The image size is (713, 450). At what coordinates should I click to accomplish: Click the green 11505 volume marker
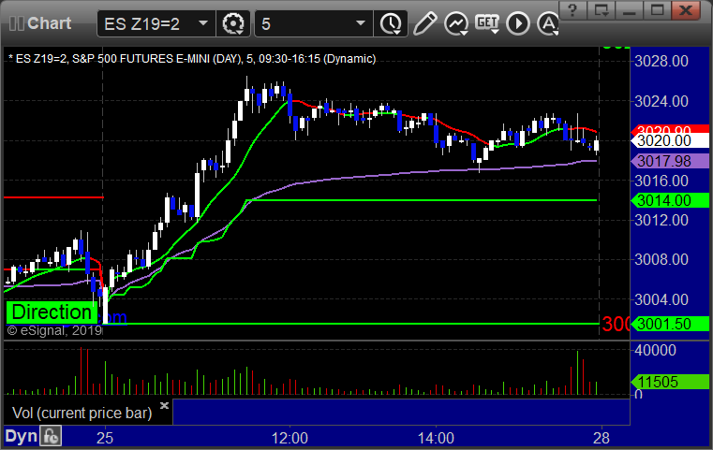point(670,382)
